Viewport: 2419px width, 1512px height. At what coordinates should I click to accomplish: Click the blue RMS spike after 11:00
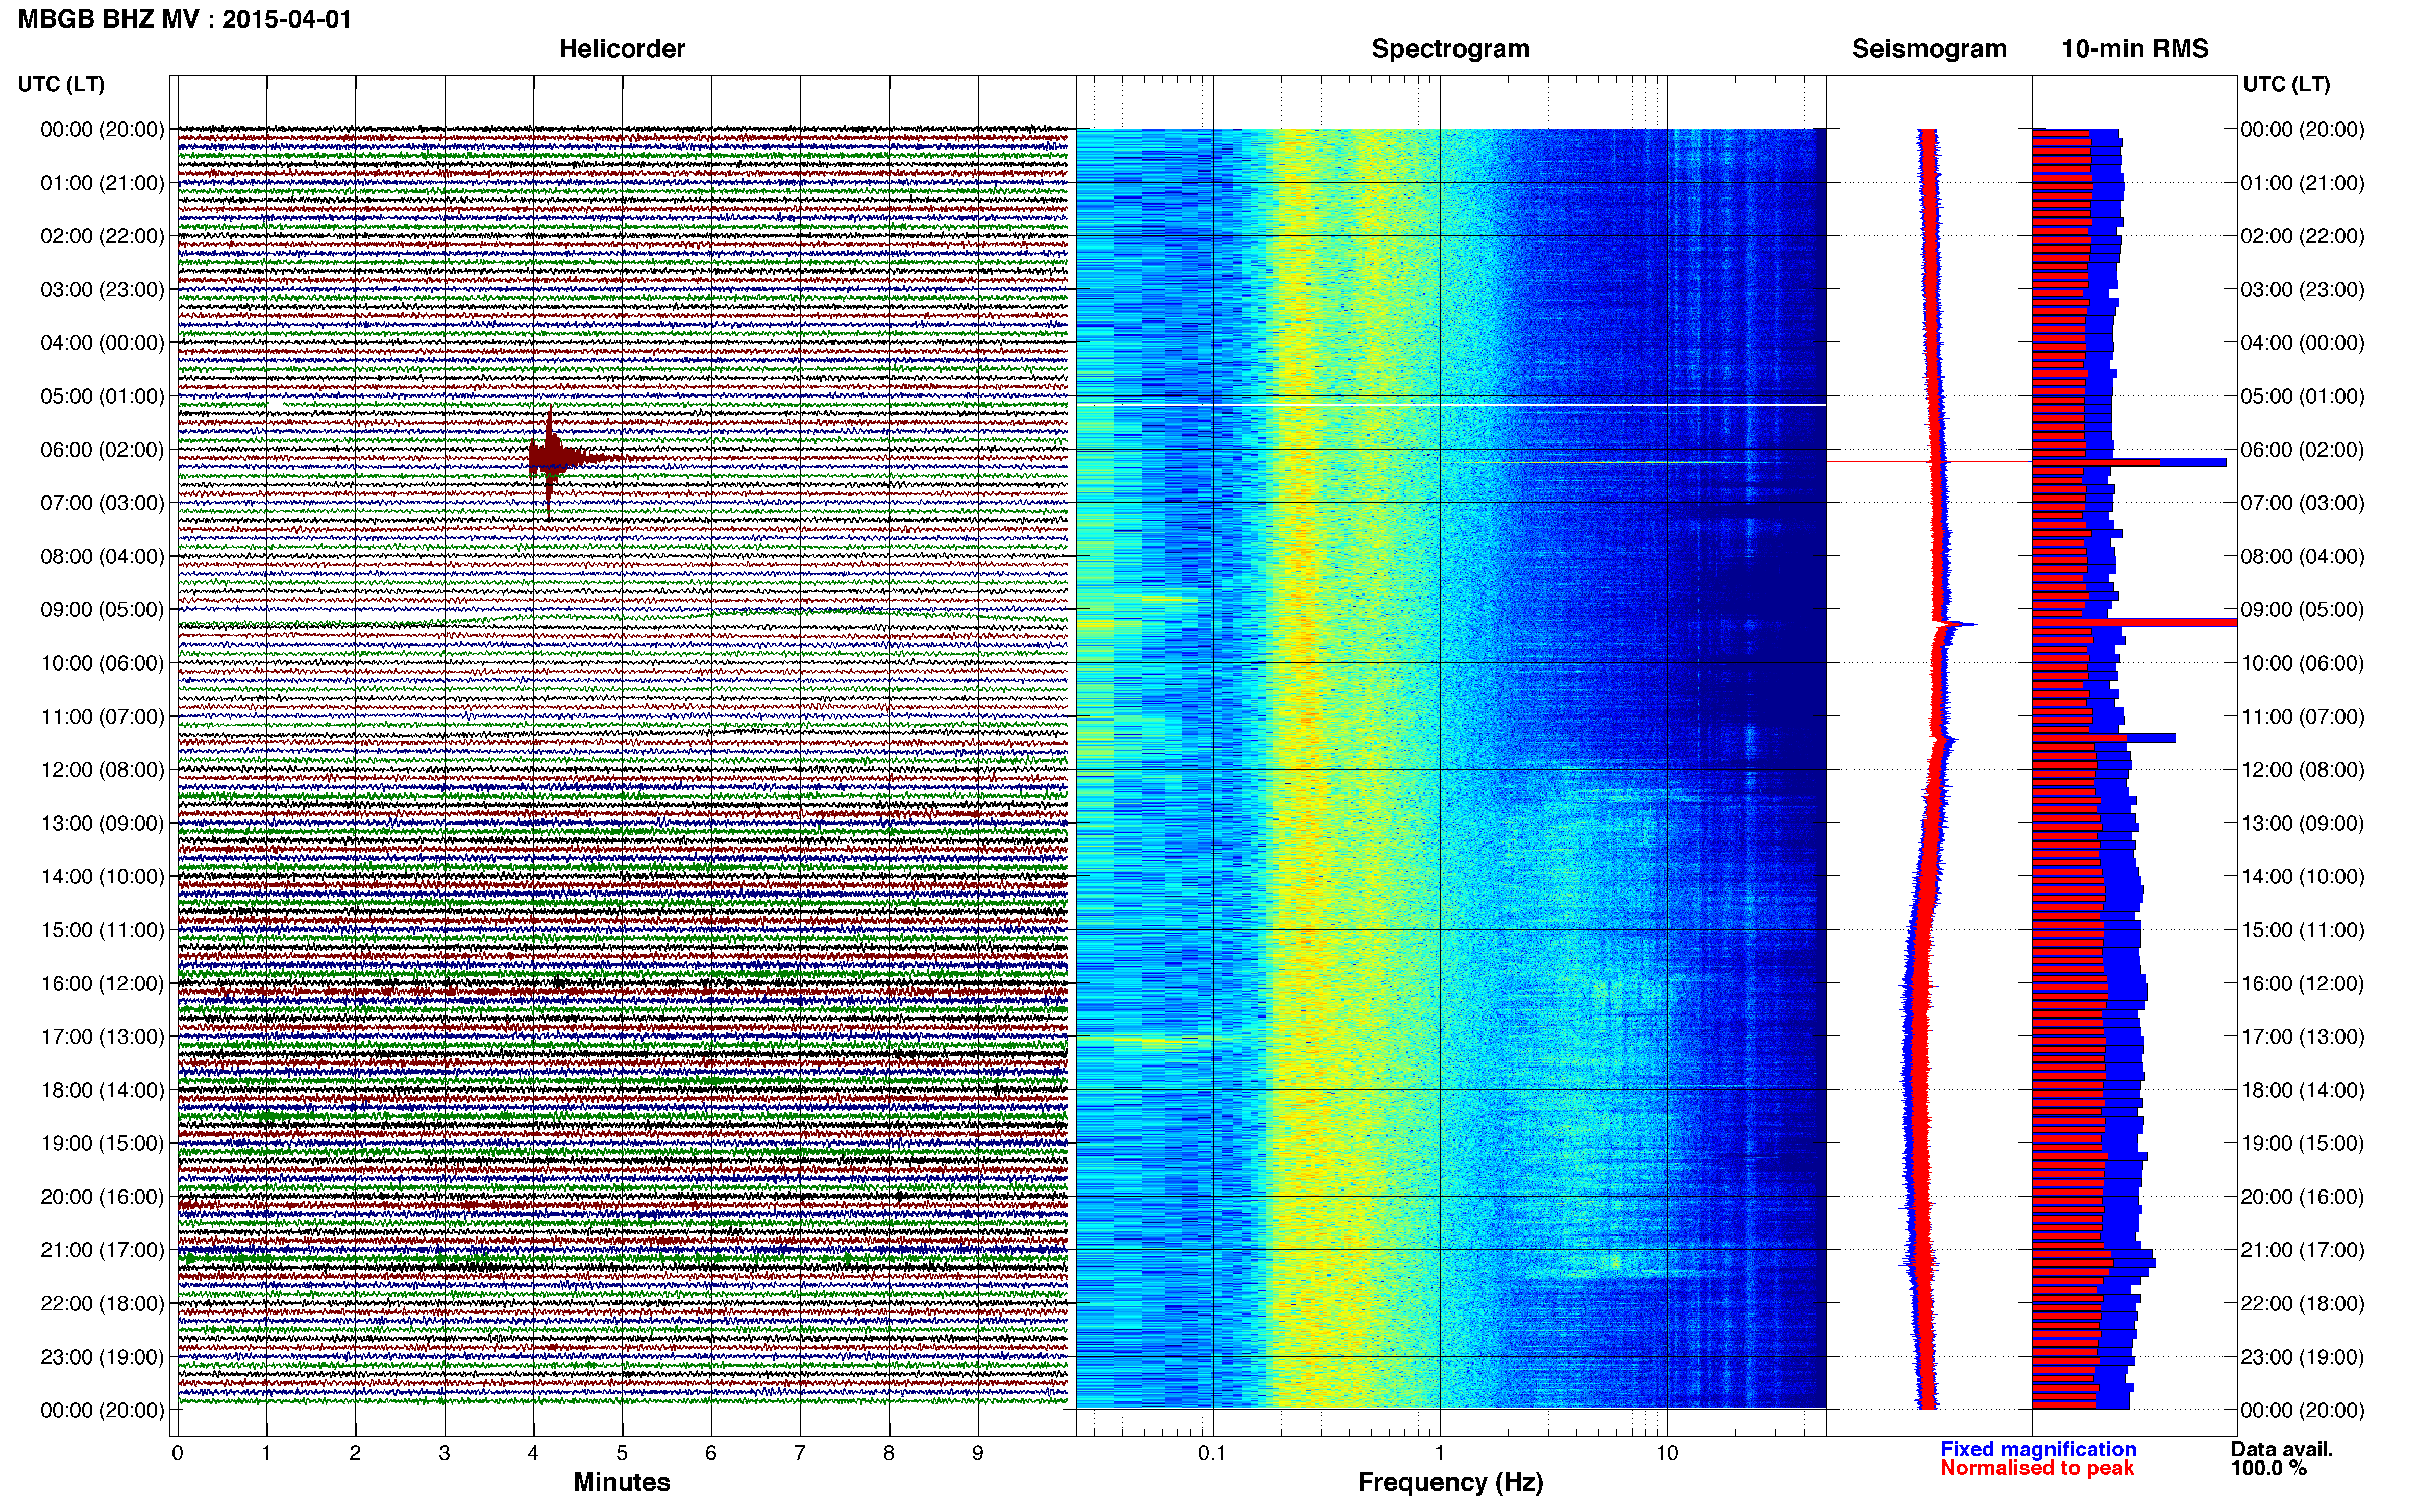pyautogui.click(x=2104, y=738)
